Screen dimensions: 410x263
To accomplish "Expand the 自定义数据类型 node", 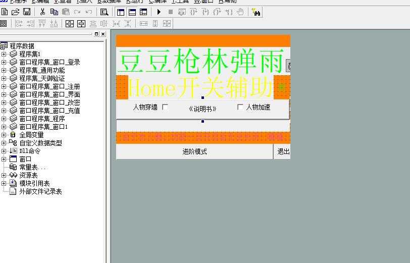I will click(4, 143).
